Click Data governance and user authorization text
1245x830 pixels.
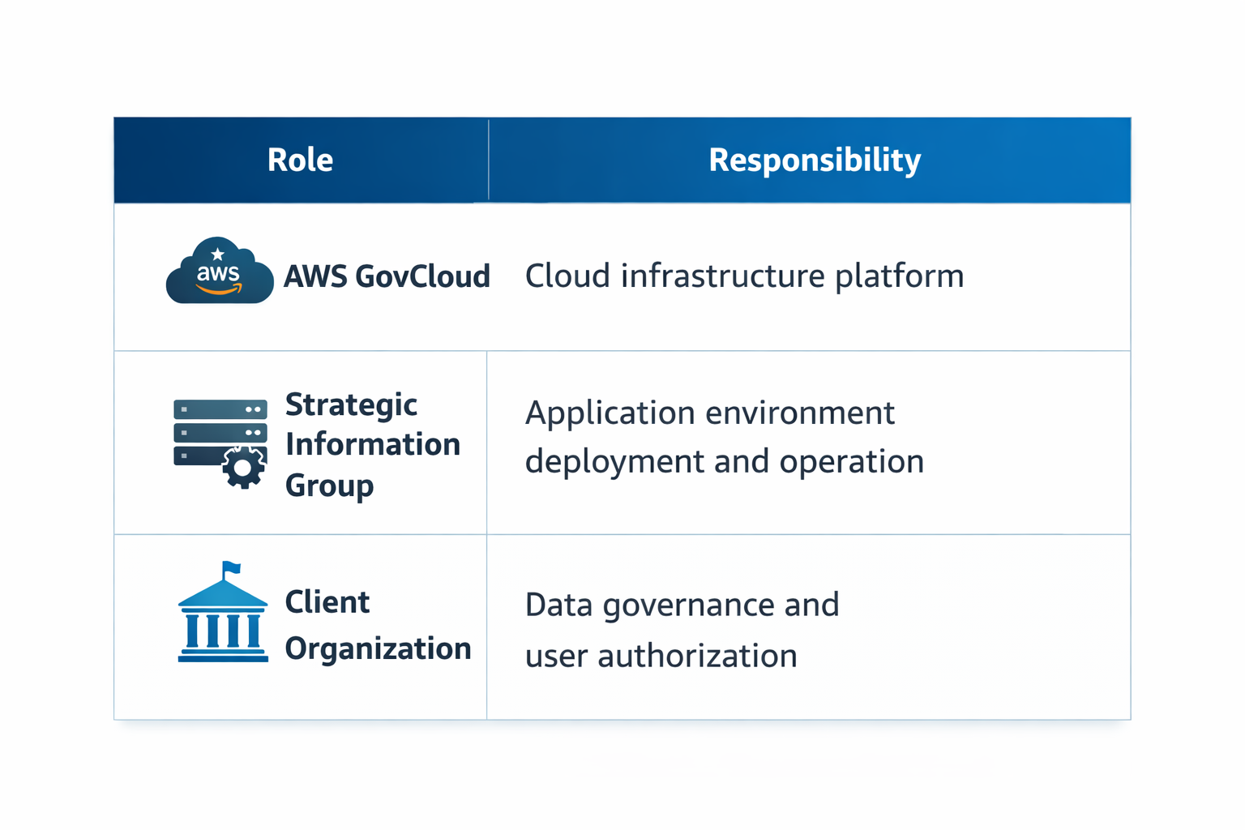click(682, 630)
